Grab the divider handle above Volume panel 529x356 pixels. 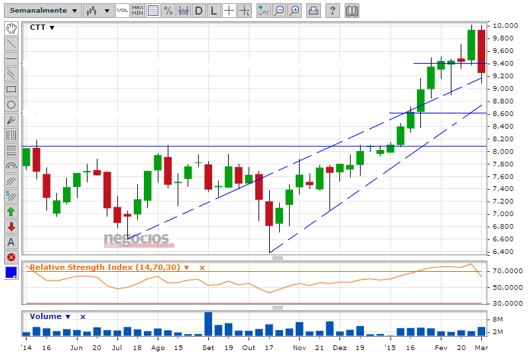click(278, 308)
